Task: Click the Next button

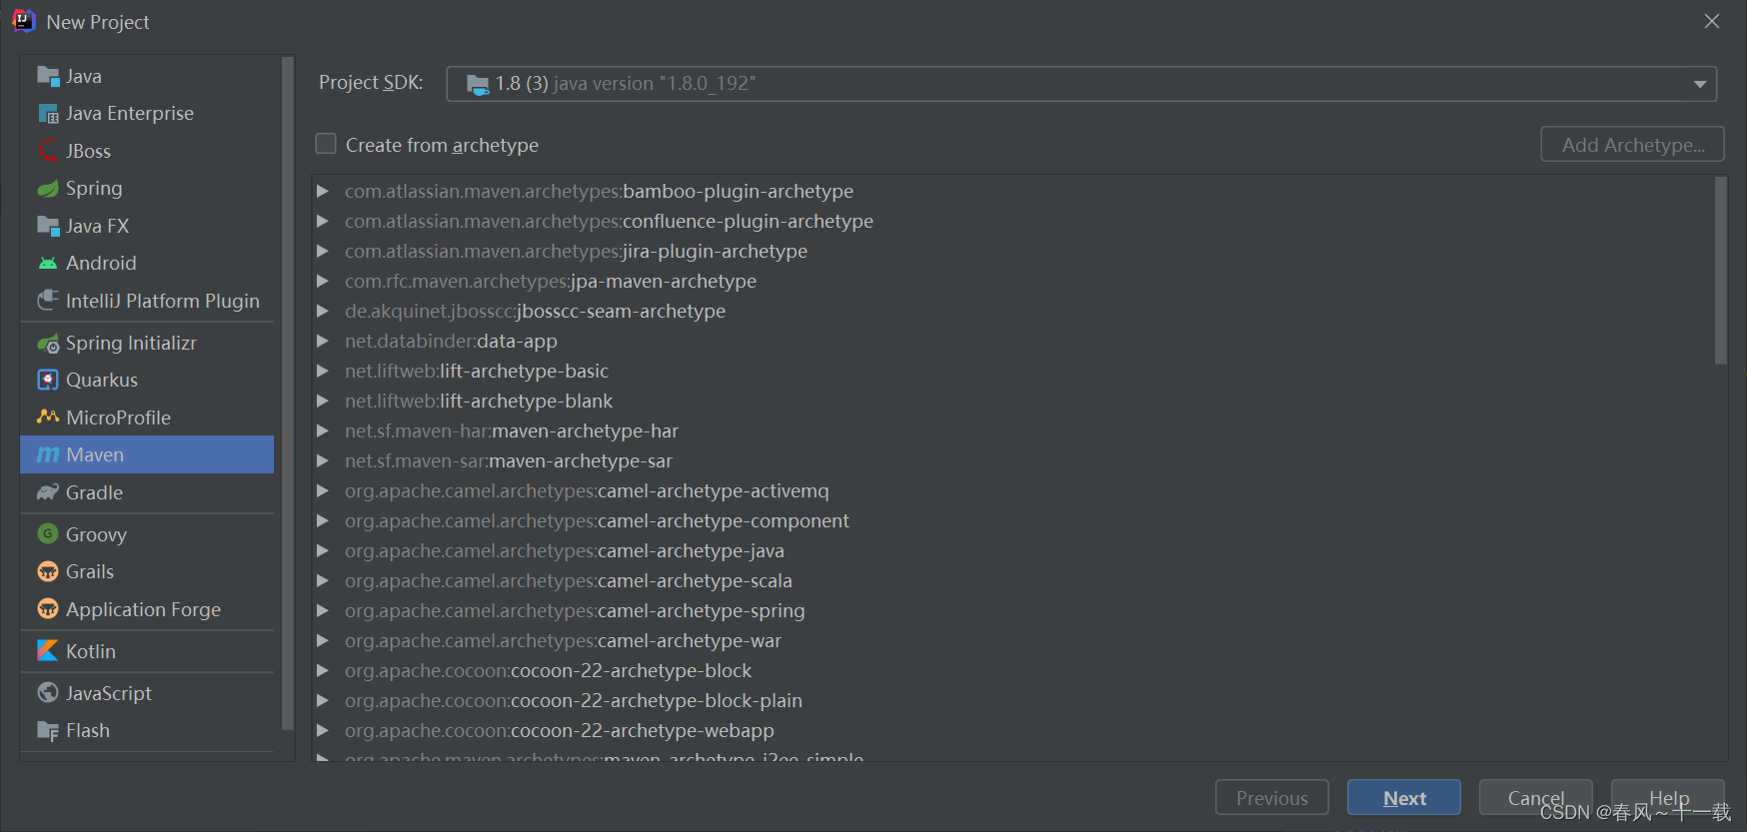Action: 1404,797
